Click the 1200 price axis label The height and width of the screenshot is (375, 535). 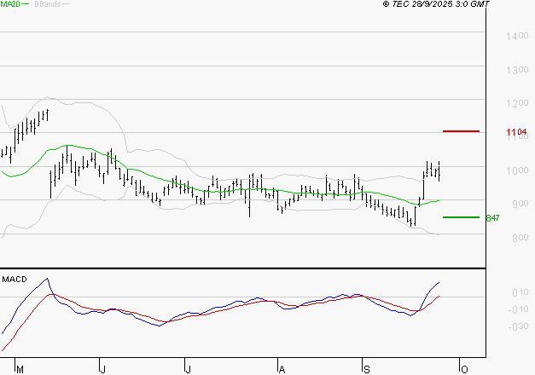[517, 104]
